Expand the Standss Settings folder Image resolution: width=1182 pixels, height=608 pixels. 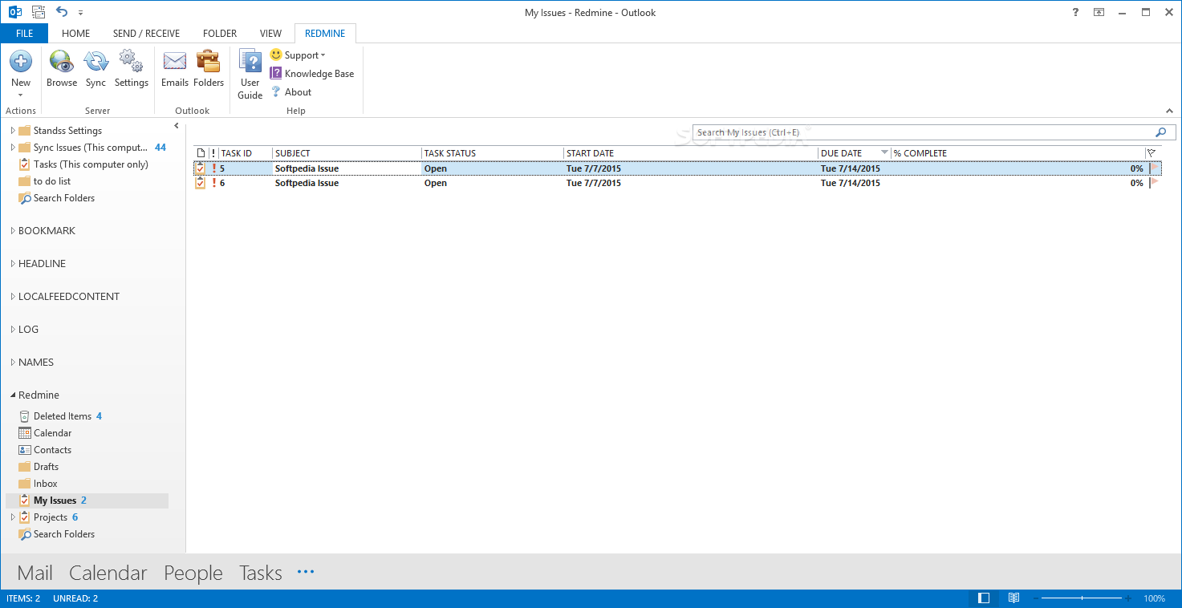13,131
